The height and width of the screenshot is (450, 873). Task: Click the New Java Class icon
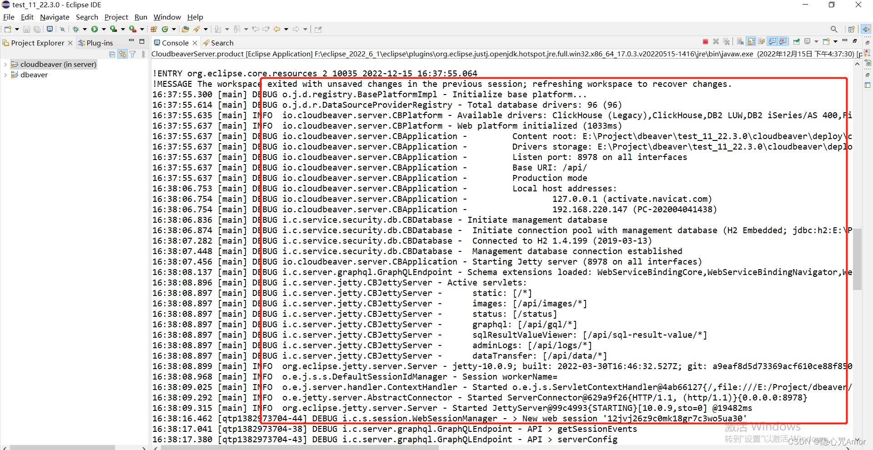pyautogui.click(x=165, y=29)
